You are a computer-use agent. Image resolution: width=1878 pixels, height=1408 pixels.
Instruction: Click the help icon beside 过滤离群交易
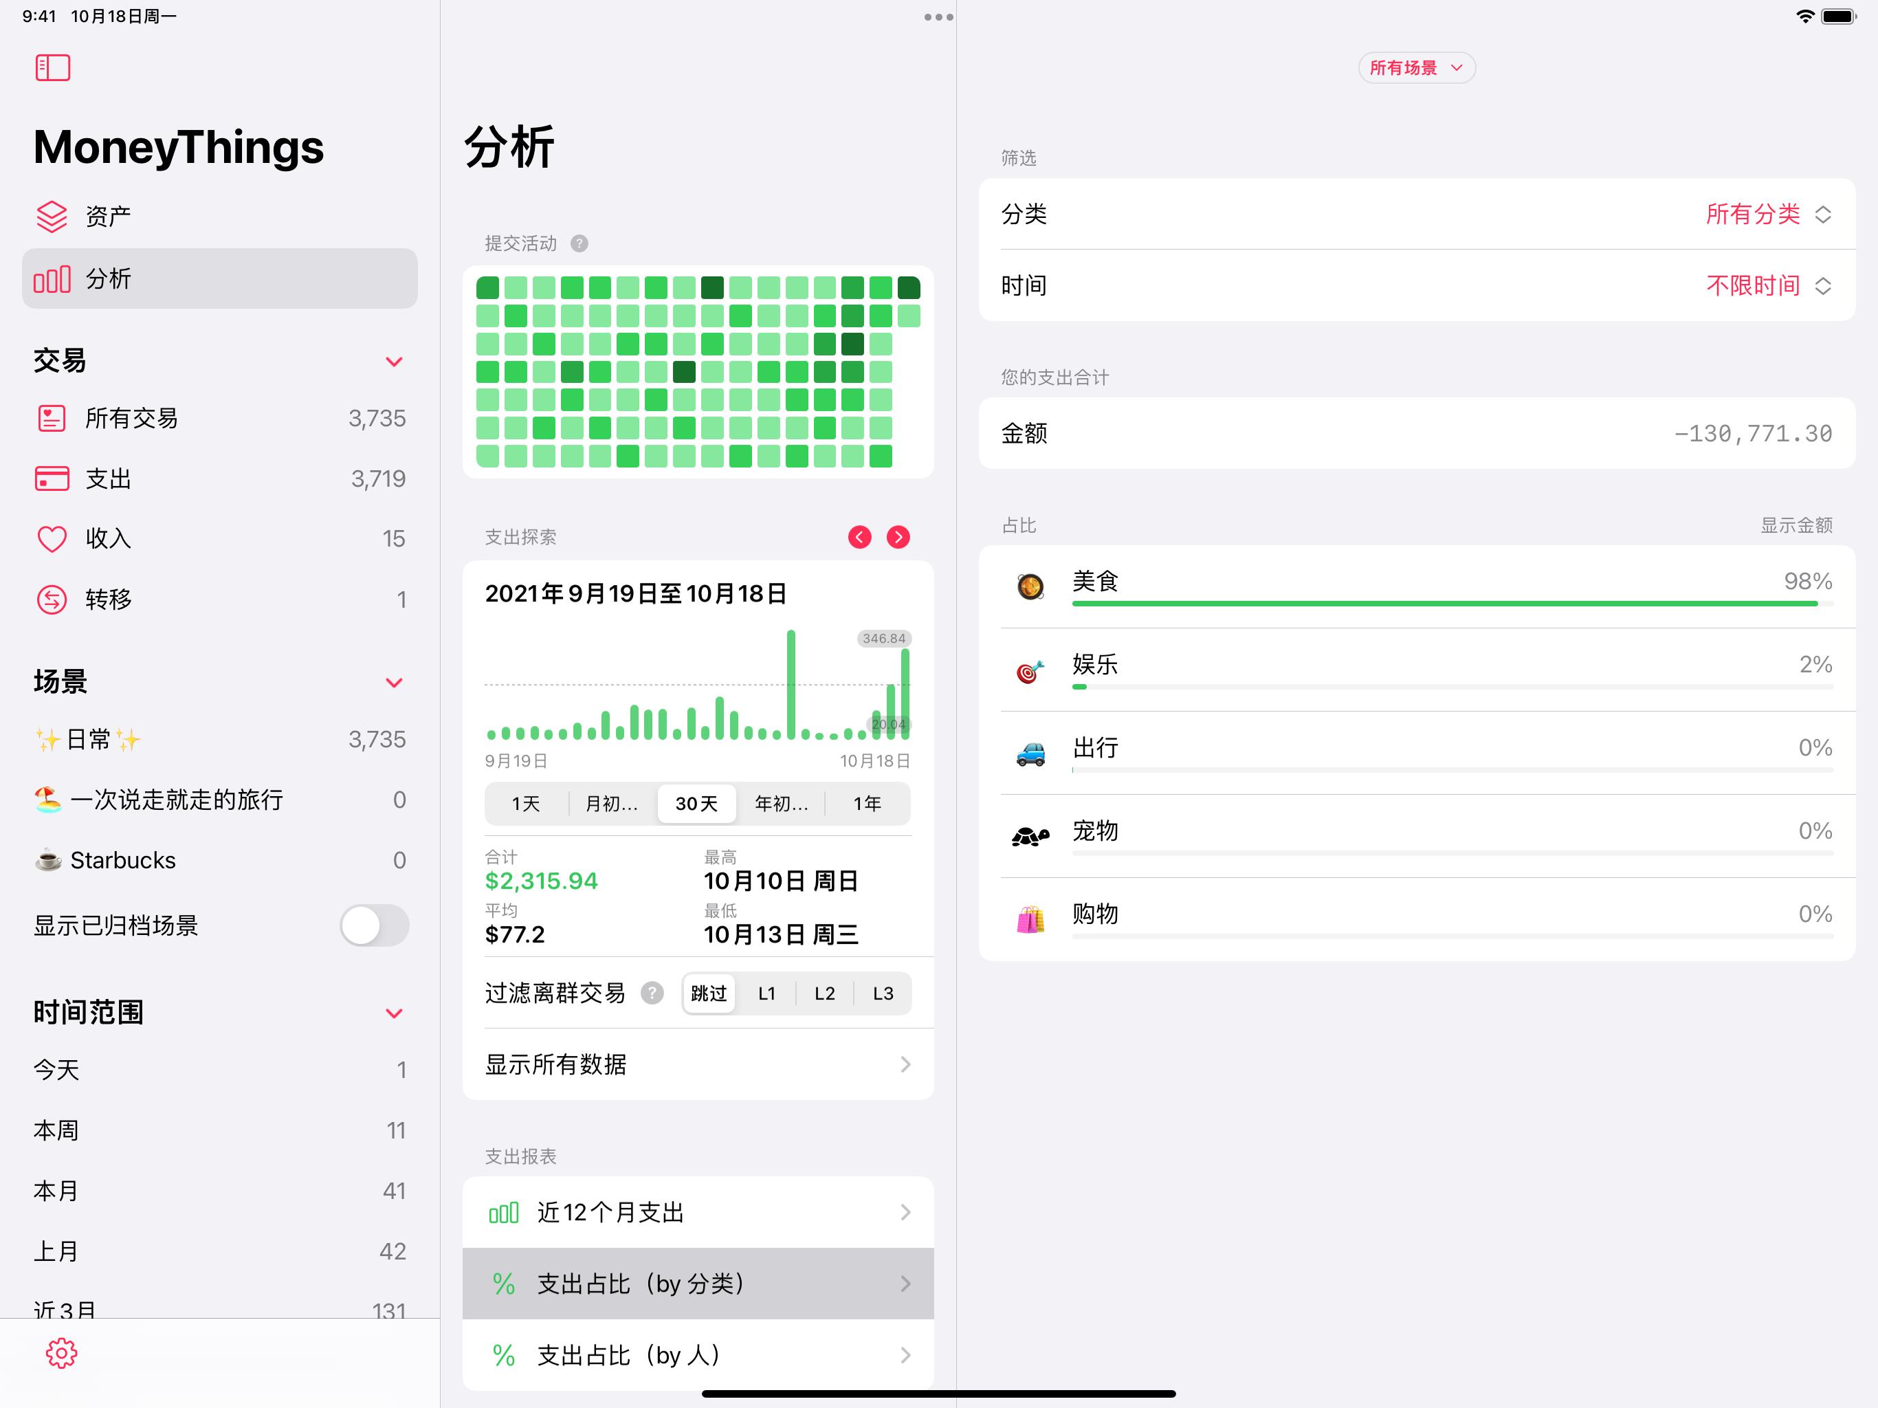(x=652, y=993)
